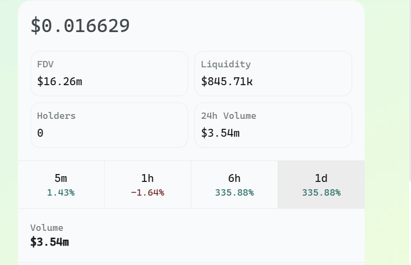
Task: Click the $0.016629 token price
Action: 80,26
